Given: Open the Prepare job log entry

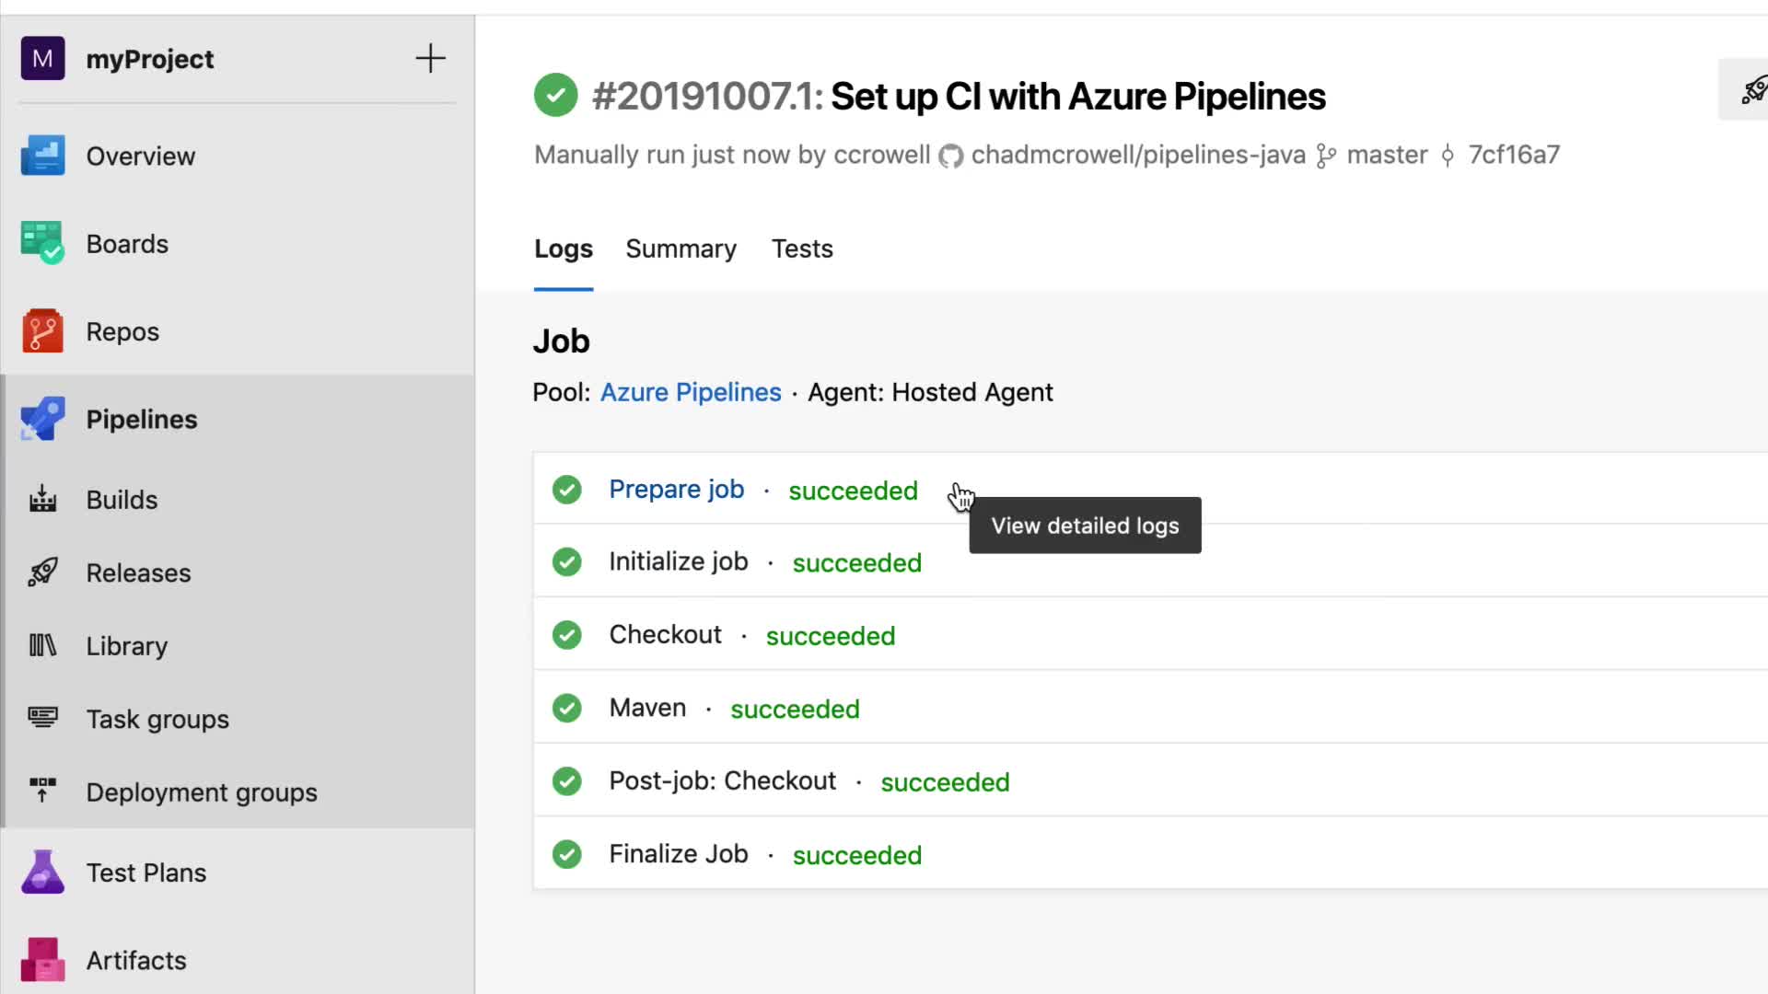Looking at the screenshot, I should [676, 490].
